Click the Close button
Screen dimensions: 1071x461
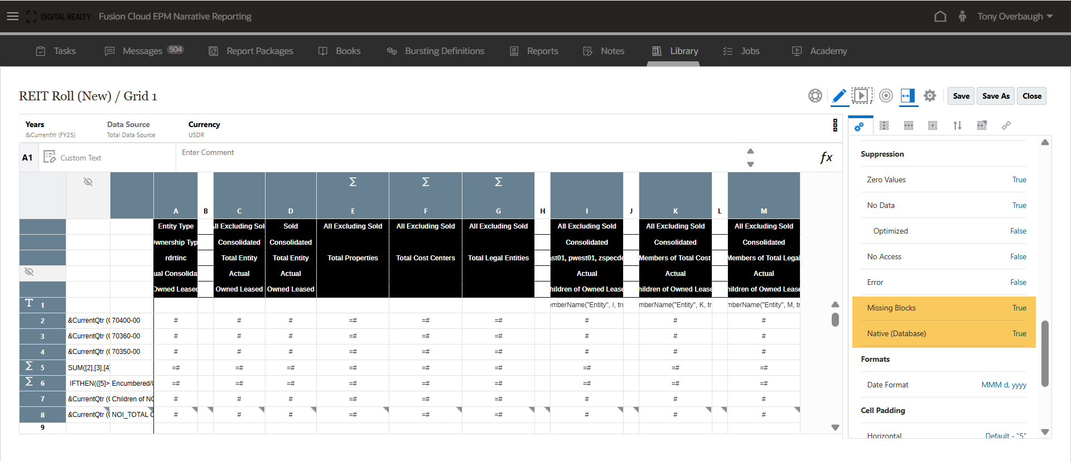pyautogui.click(x=1031, y=96)
